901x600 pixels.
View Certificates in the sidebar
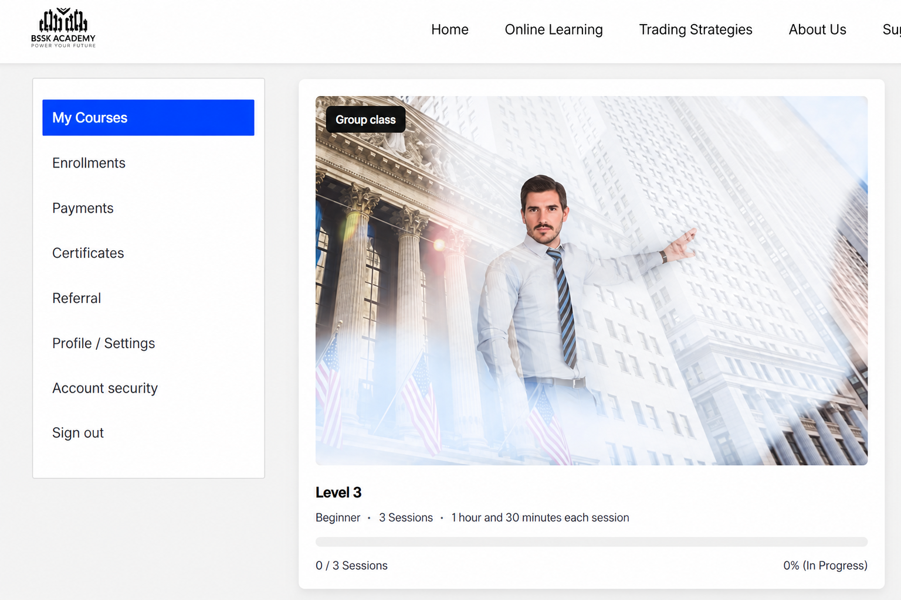[x=88, y=253]
